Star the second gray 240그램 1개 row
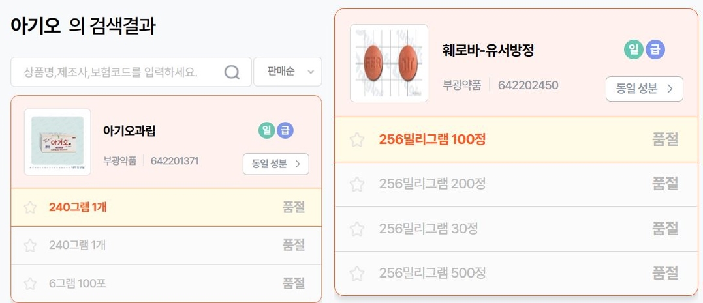This screenshot has width=703, height=303. (30, 245)
